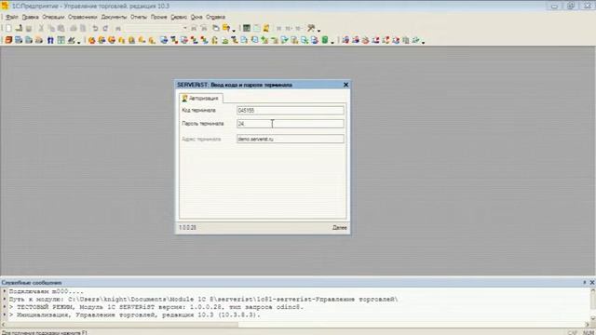
Task: Click the Undo arrow toolbar icon
Action: click(x=95, y=29)
